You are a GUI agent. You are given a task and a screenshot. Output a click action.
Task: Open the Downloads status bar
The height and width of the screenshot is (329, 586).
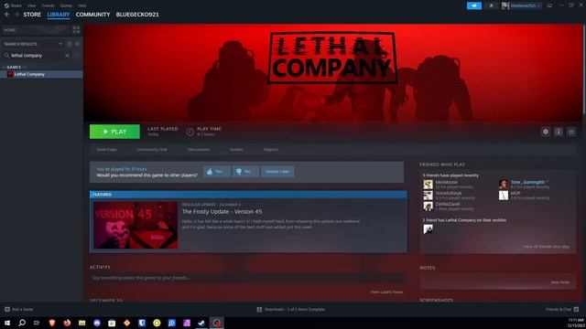click(291, 309)
